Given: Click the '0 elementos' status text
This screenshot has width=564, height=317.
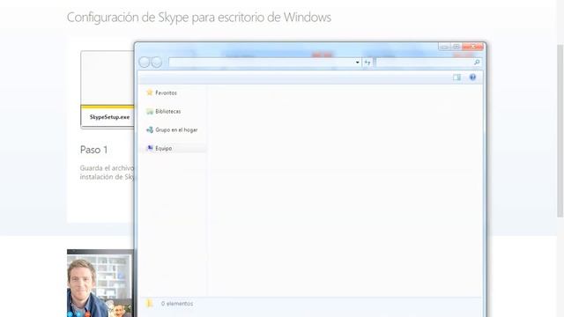Looking at the screenshot, I should click(x=177, y=304).
